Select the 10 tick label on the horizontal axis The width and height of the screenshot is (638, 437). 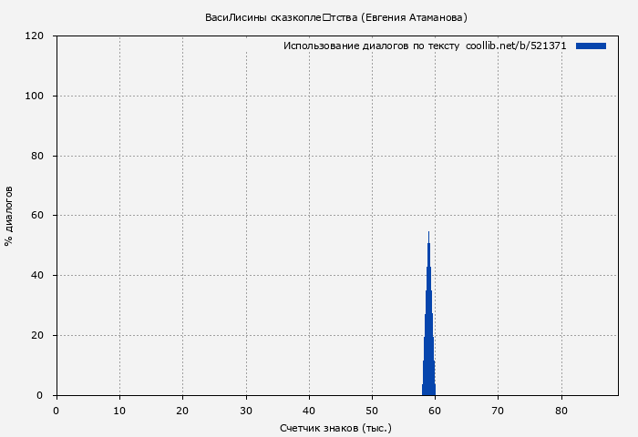coord(119,410)
